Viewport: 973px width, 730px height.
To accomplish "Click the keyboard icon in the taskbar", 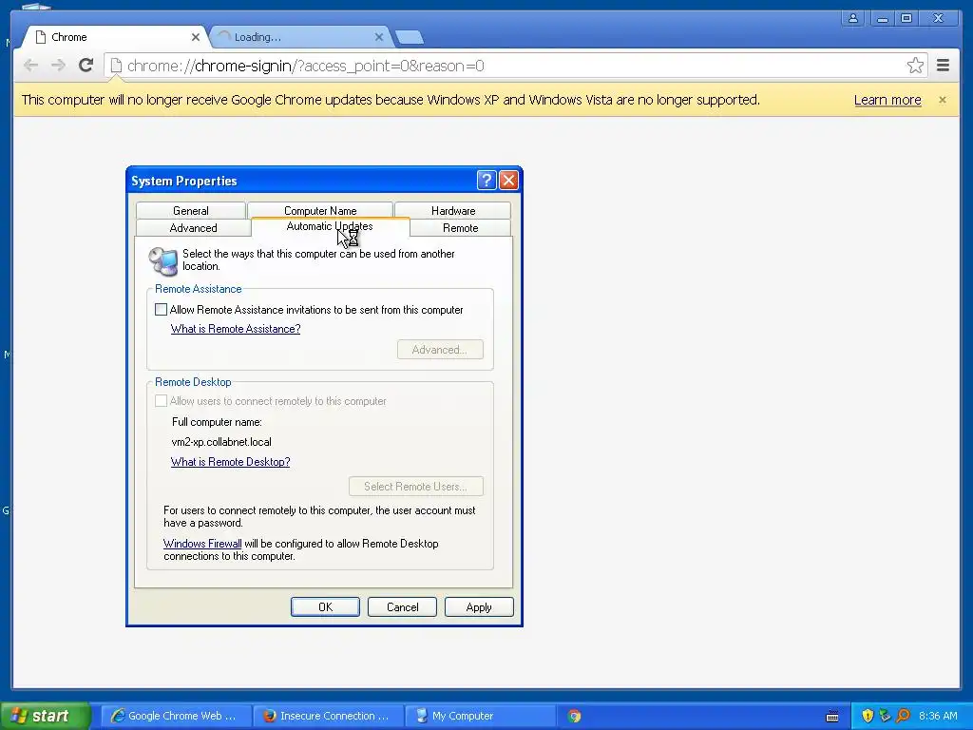I will pyautogui.click(x=832, y=717).
